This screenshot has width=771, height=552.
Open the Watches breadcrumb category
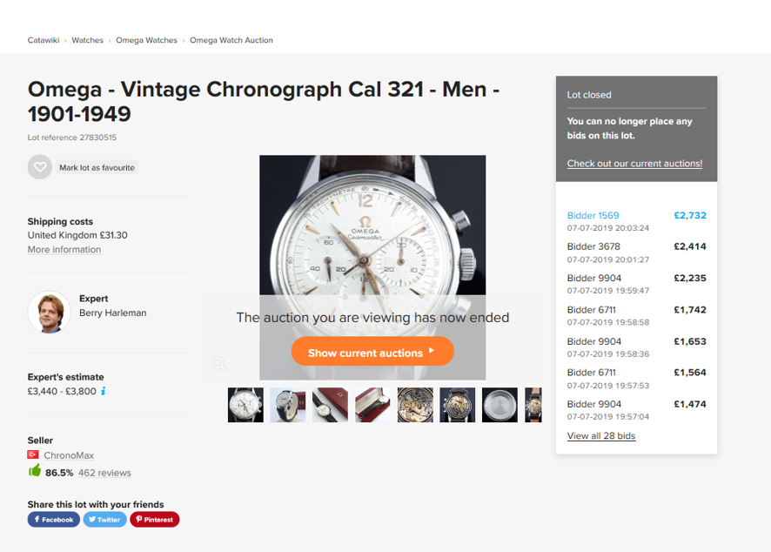click(87, 40)
